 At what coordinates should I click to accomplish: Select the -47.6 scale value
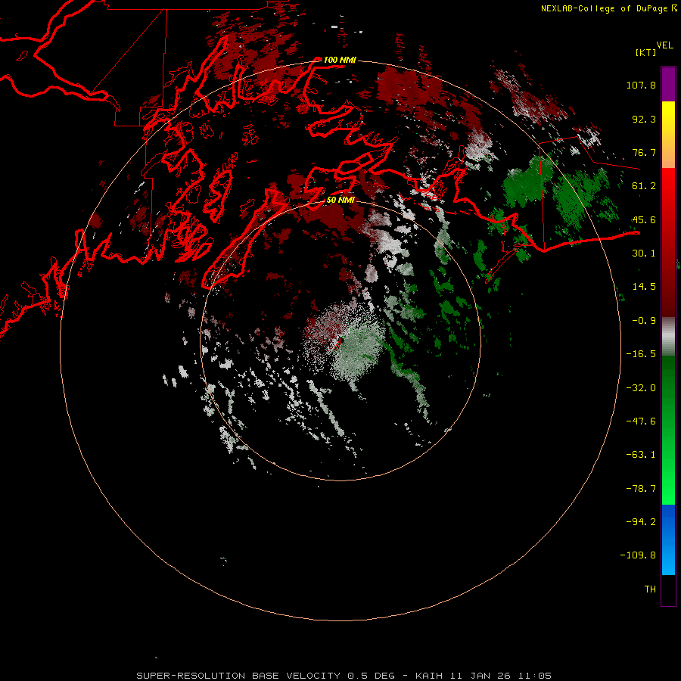(x=641, y=421)
